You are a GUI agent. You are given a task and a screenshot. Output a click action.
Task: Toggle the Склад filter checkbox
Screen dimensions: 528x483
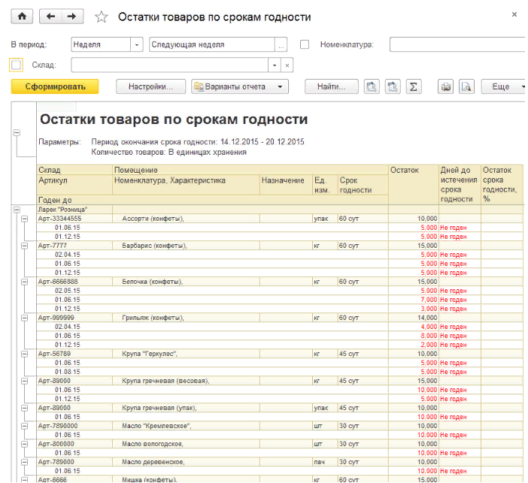click(x=17, y=65)
